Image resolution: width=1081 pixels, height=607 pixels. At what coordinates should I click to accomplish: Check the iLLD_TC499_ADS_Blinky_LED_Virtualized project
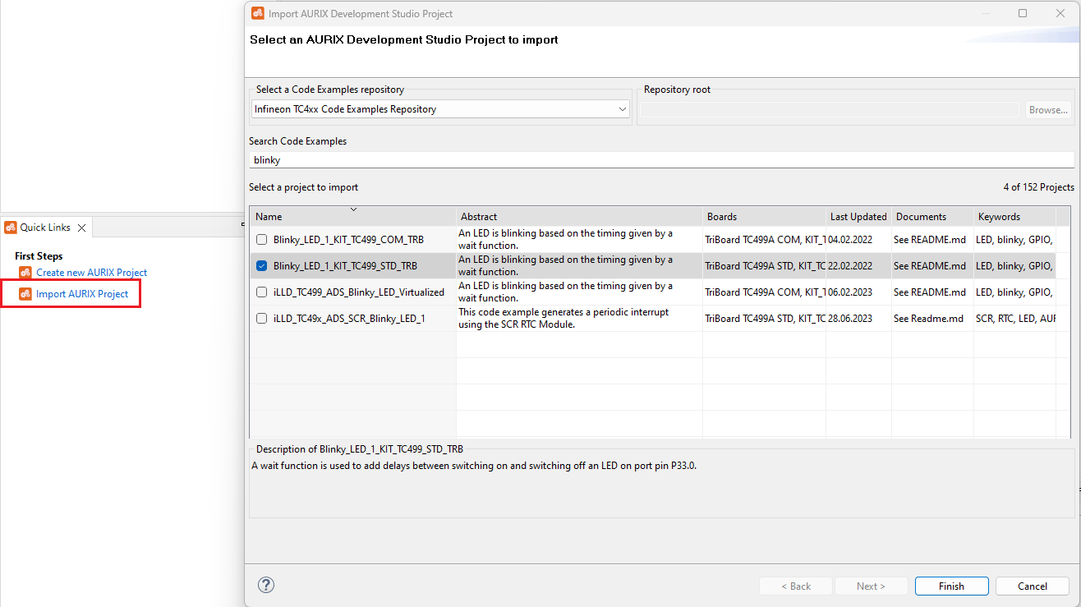(260, 292)
